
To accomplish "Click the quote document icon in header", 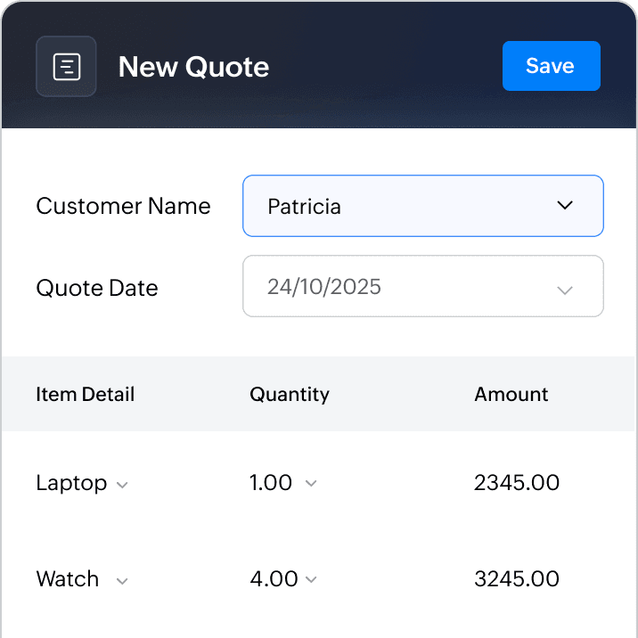I will click(66, 66).
